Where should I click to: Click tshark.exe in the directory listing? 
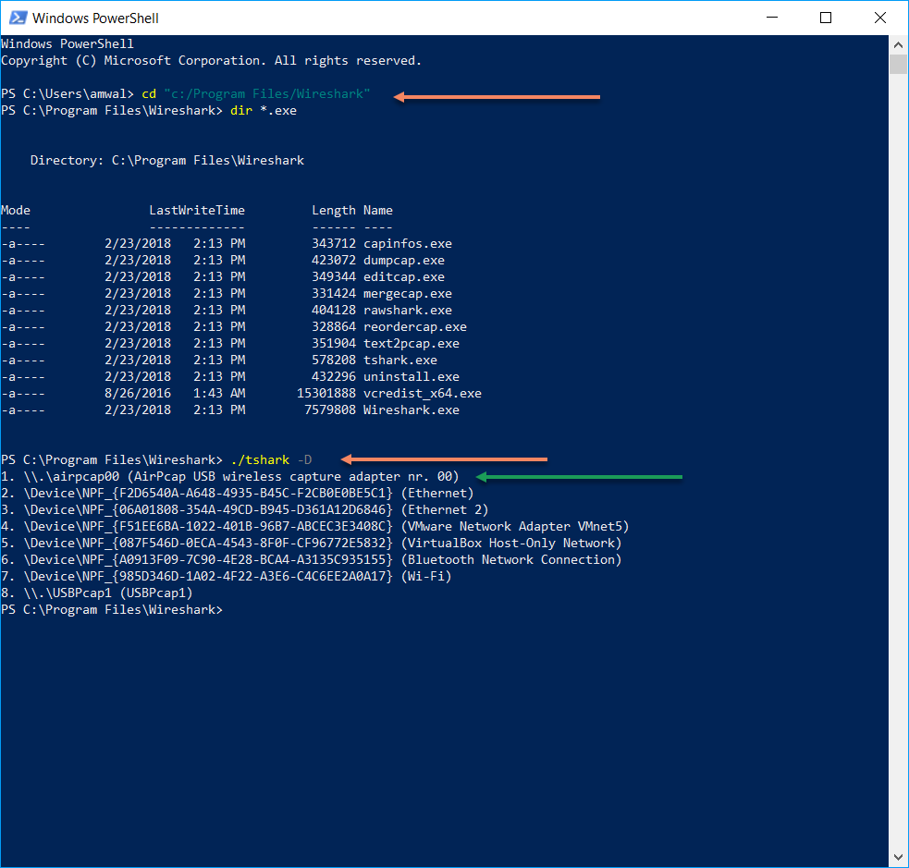(x=399, y=360)
